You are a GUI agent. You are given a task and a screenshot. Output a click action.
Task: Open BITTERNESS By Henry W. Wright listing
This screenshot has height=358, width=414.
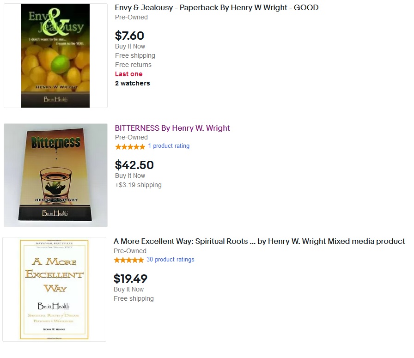click(x=172, y=128)
